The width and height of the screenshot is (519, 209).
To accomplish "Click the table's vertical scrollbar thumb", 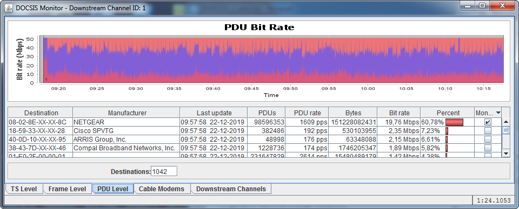I will pyautogui.click(x=506, y=130).
